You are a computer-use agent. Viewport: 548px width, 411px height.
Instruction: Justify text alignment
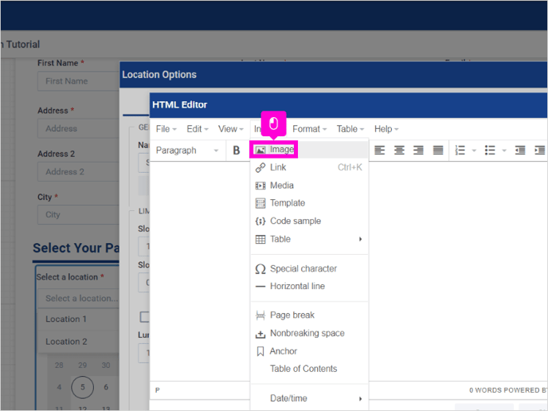[x=438, y=151]
